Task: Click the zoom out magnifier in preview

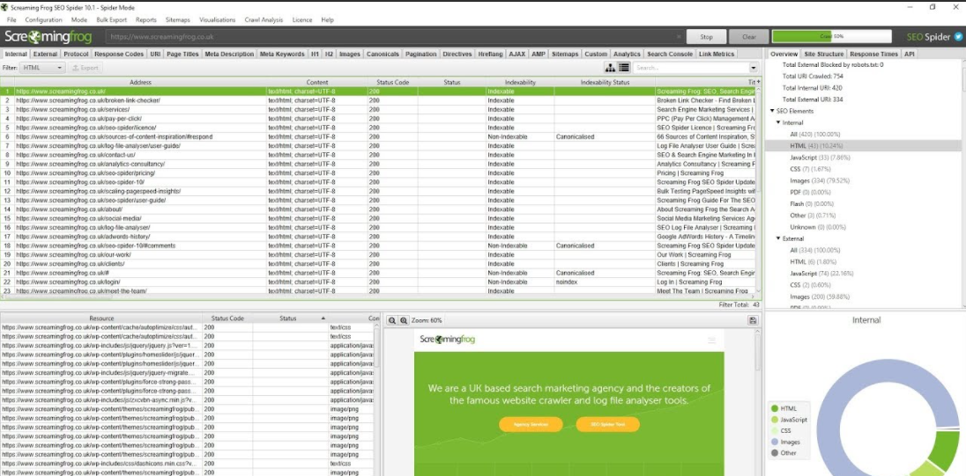Action: pos(392,320)
